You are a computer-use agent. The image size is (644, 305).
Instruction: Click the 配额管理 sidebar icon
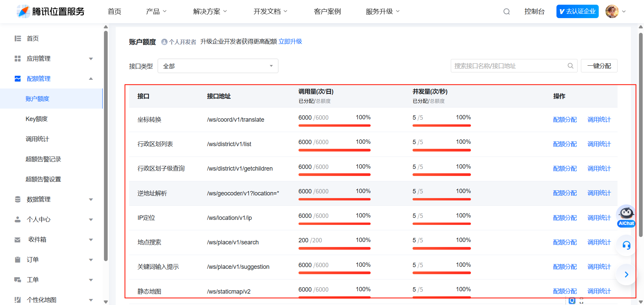click(x=18, y=79)
